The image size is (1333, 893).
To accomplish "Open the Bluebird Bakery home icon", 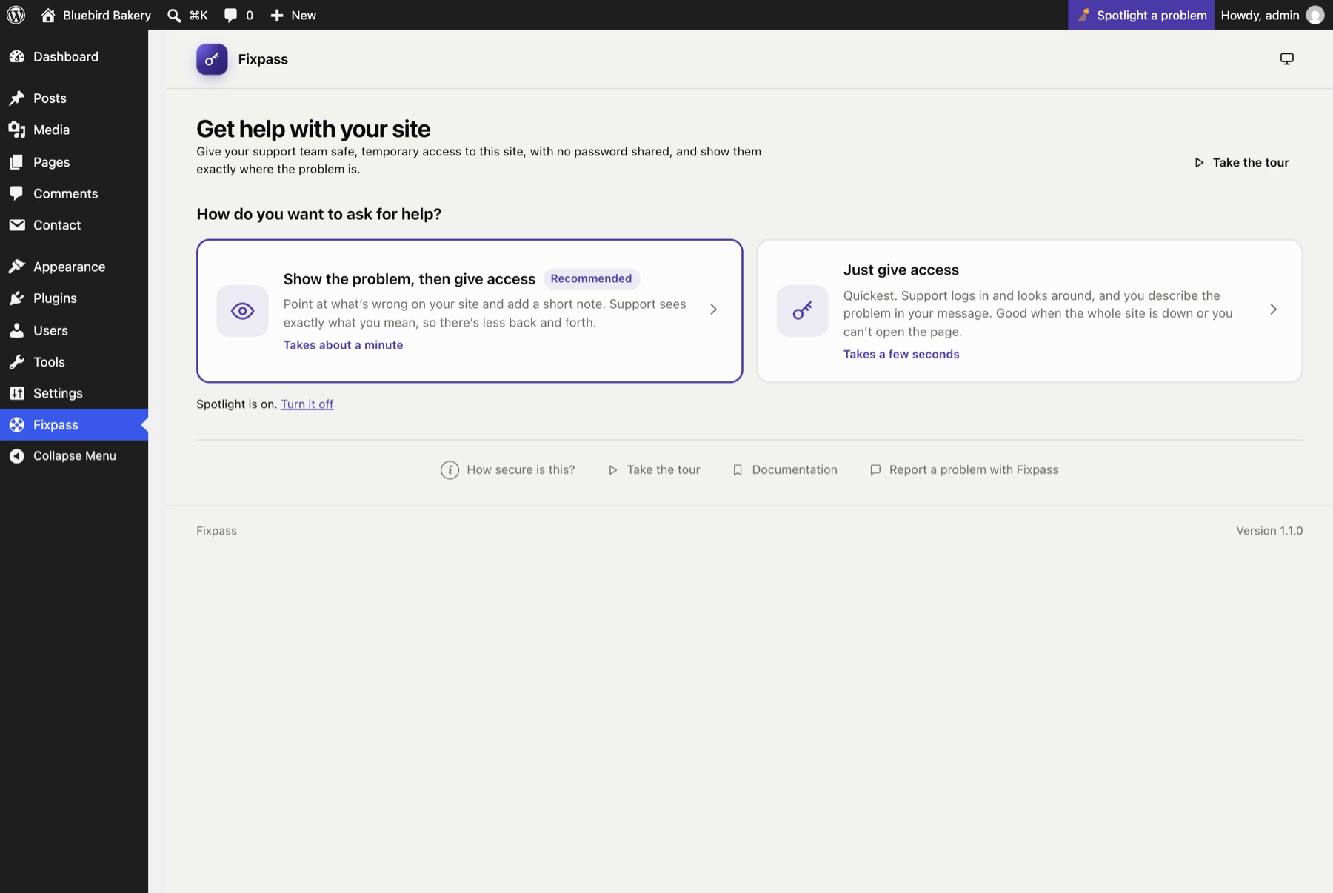I will [48, 15].
